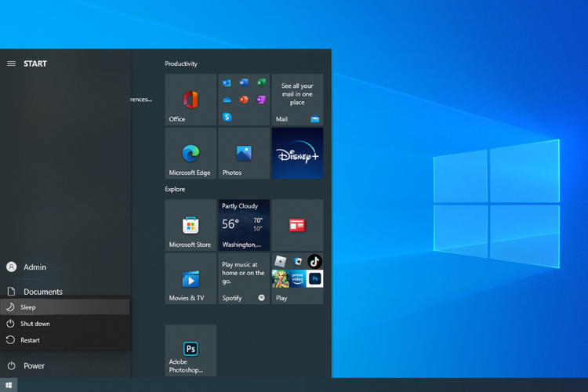Open the Documents folder
Image resolution: width=588 pixels, height=392 pixels.
[x=65, y=292]
